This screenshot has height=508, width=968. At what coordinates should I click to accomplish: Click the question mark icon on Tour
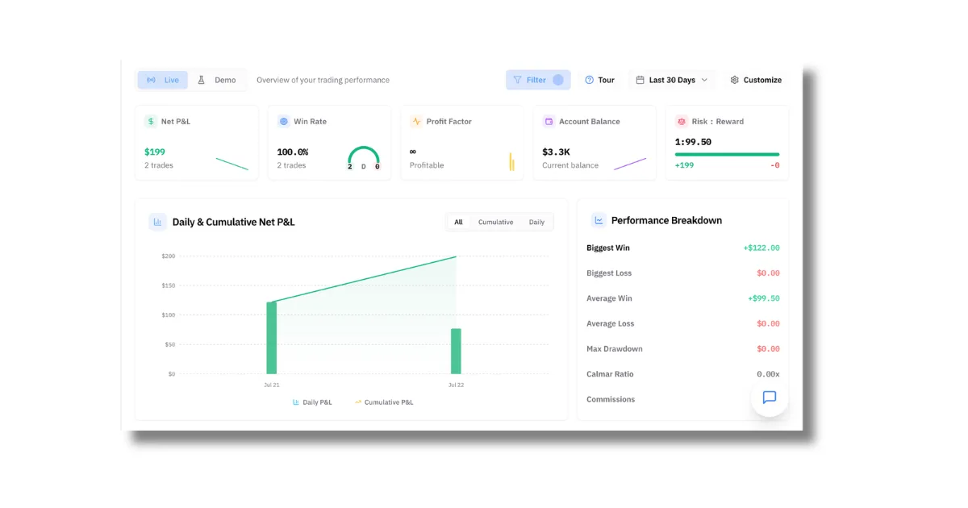coord(590,80)
